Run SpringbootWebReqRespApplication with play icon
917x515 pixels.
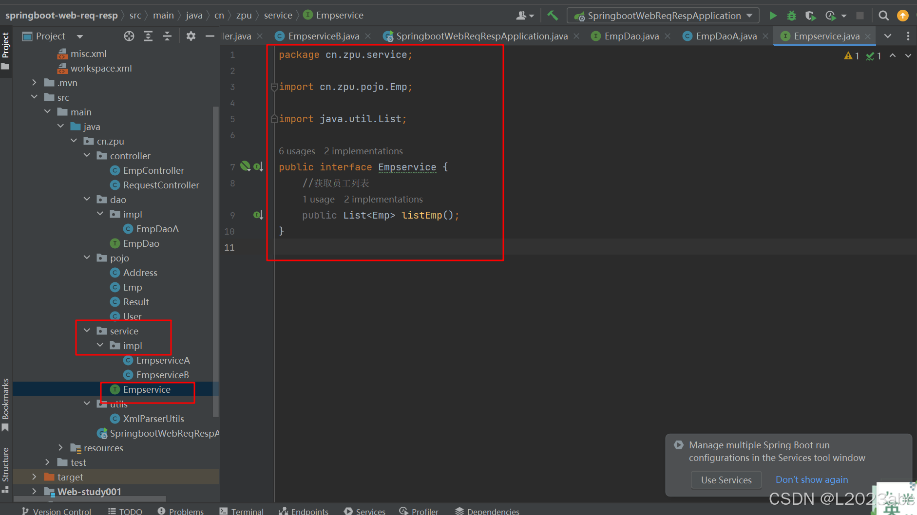[x=773, y=16]
